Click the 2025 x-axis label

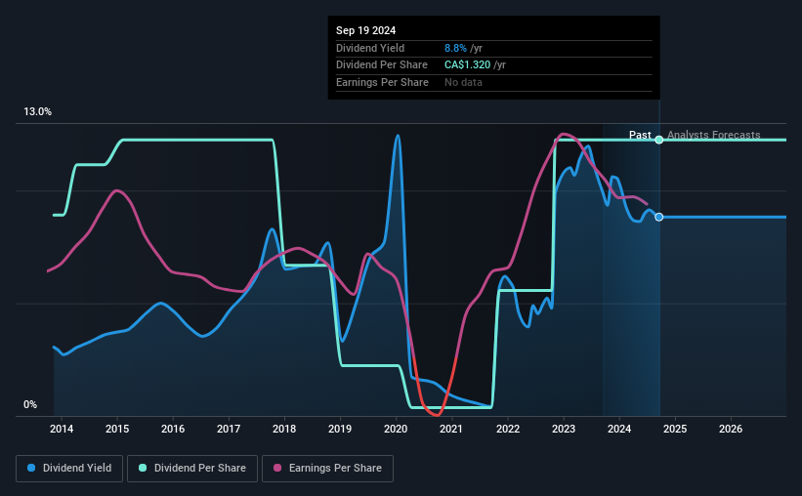675,429
